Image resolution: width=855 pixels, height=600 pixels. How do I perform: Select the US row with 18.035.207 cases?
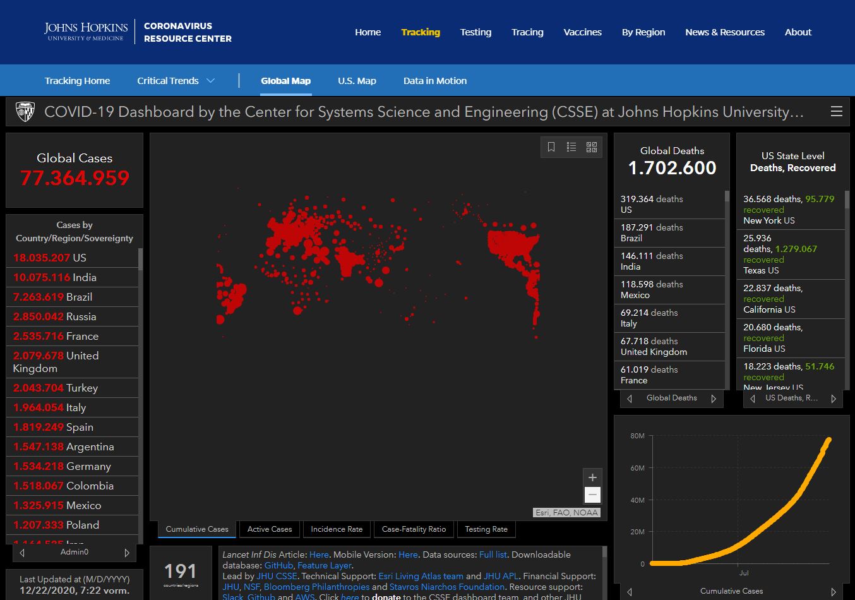73,258
